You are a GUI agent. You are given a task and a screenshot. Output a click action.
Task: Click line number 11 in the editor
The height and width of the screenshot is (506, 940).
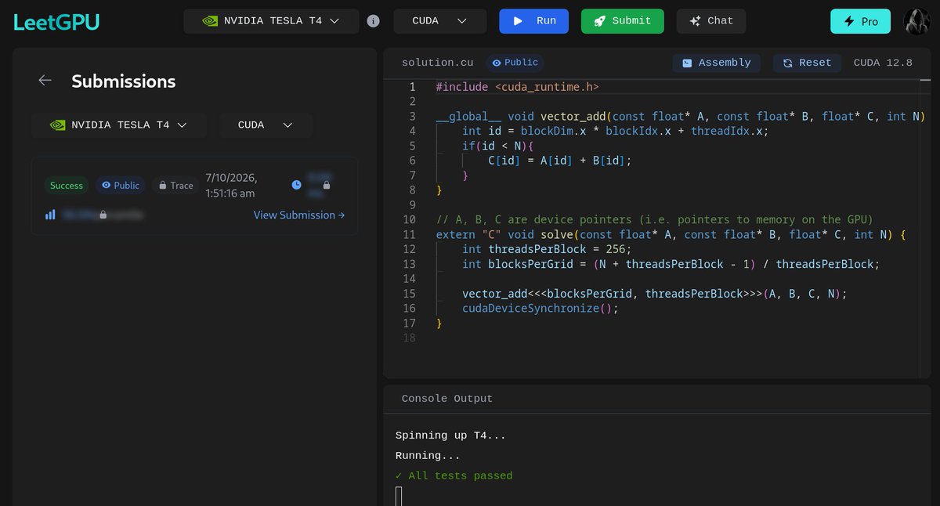tap(408, 234)
